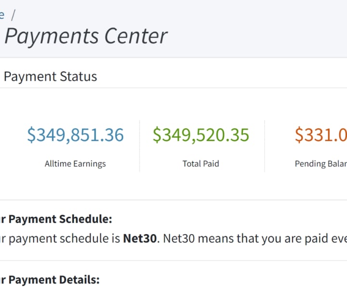The image size is (347, 291).
Task: Click the horizontal line above Payment Schedule
Action: pyautogui.click(x=173, y=200)
